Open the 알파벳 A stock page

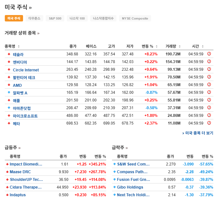[20, 93]
